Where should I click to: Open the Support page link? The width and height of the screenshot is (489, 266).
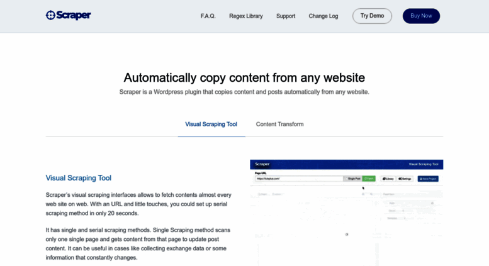(286, 16)
